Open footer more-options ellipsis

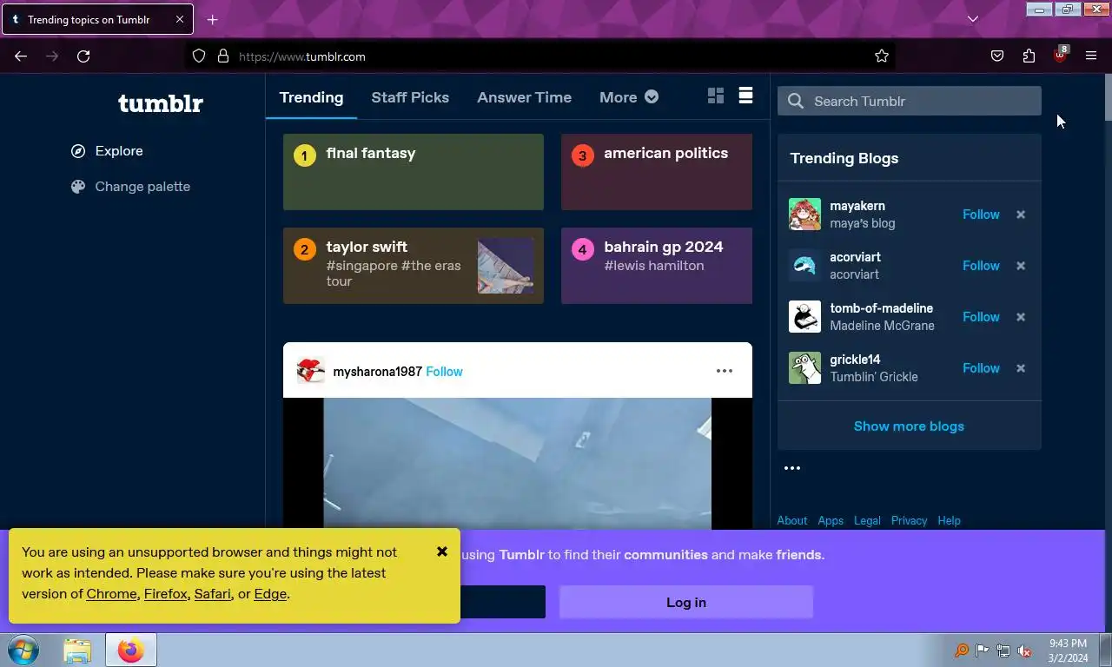pyautogui.click(x=792, y=468)
